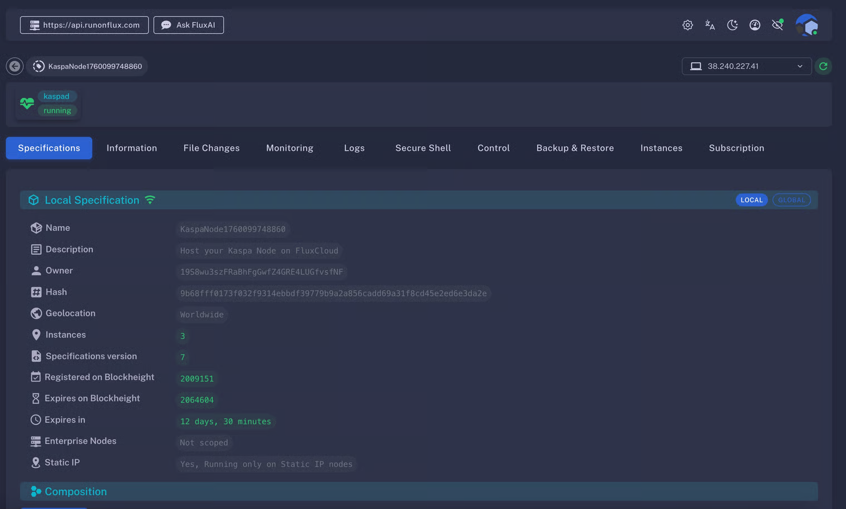
Task: Click the api.runonflux.com backend button
Action: point(85,25)
